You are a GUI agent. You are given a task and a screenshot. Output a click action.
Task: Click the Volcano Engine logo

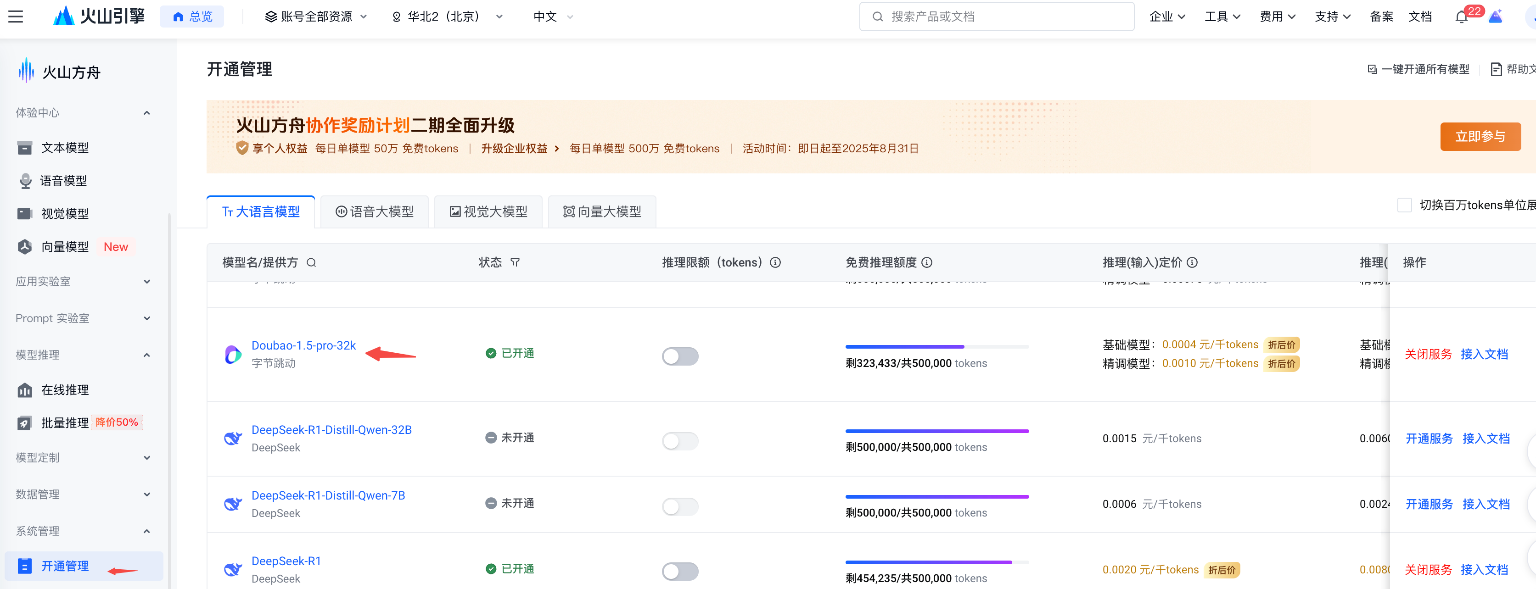[x=99, y=16]
